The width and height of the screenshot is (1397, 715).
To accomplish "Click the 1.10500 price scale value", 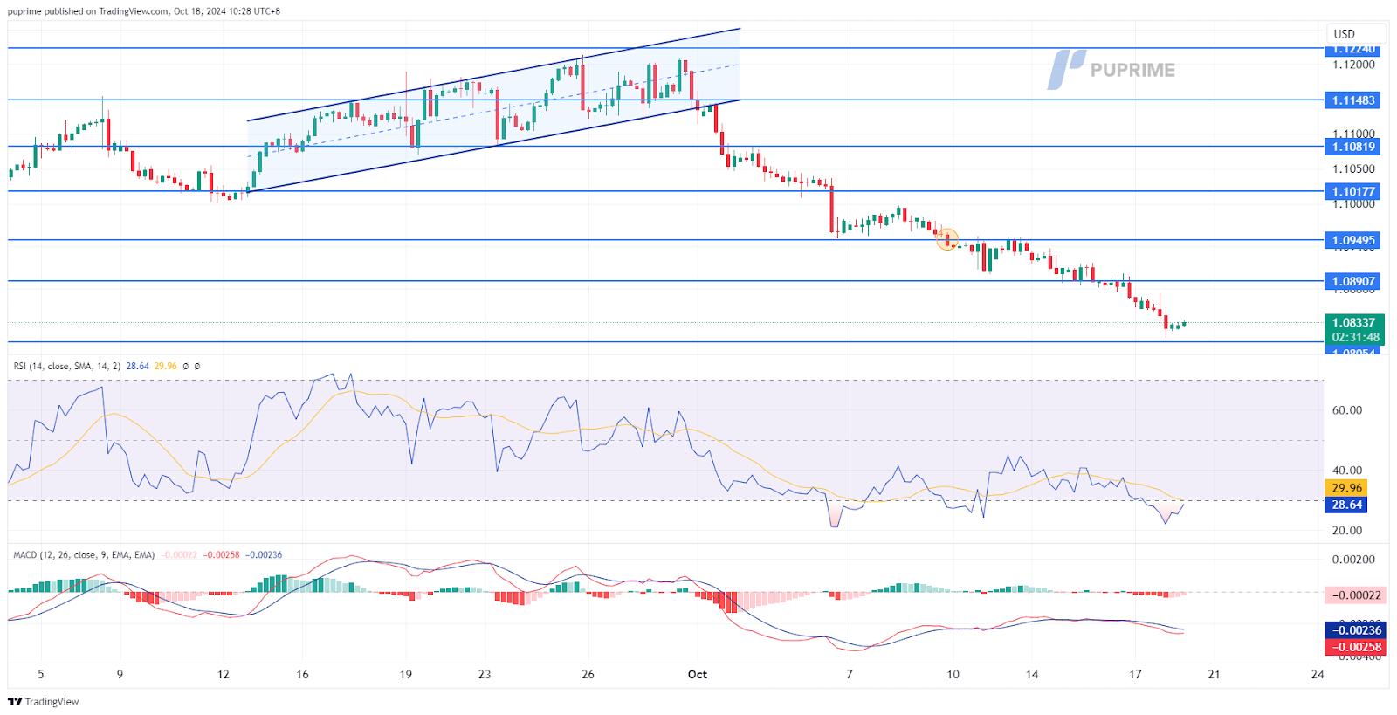I will click(x=1353, y=168).
